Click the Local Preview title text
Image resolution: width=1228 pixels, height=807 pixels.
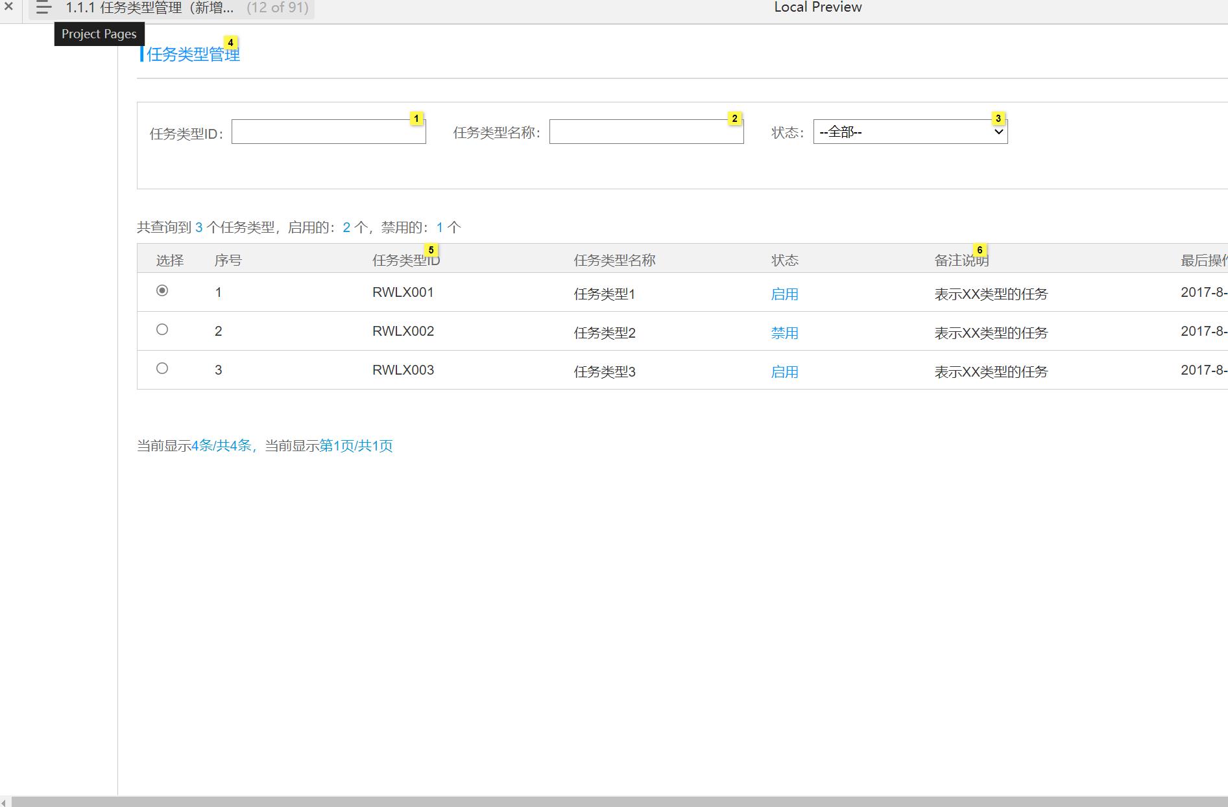[x=818, y=7]
